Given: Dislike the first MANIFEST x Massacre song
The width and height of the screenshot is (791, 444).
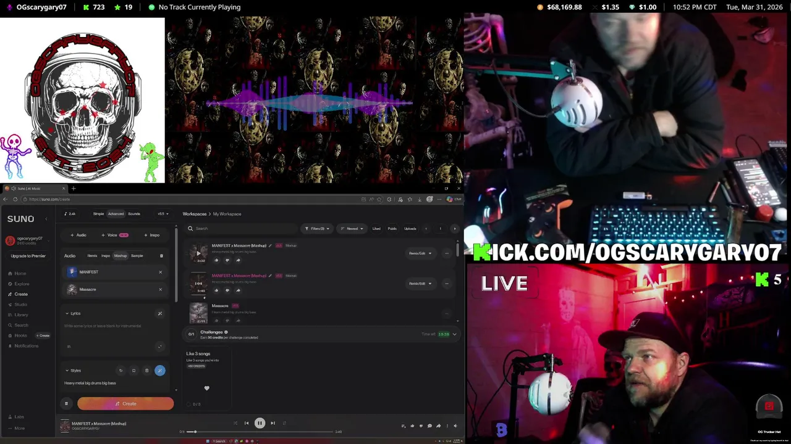Looking at the screenshot, I should 227,260.
